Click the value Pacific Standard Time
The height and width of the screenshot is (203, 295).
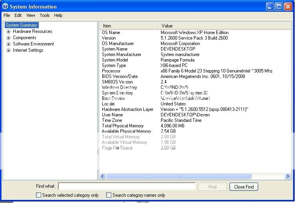pos(181,120)
